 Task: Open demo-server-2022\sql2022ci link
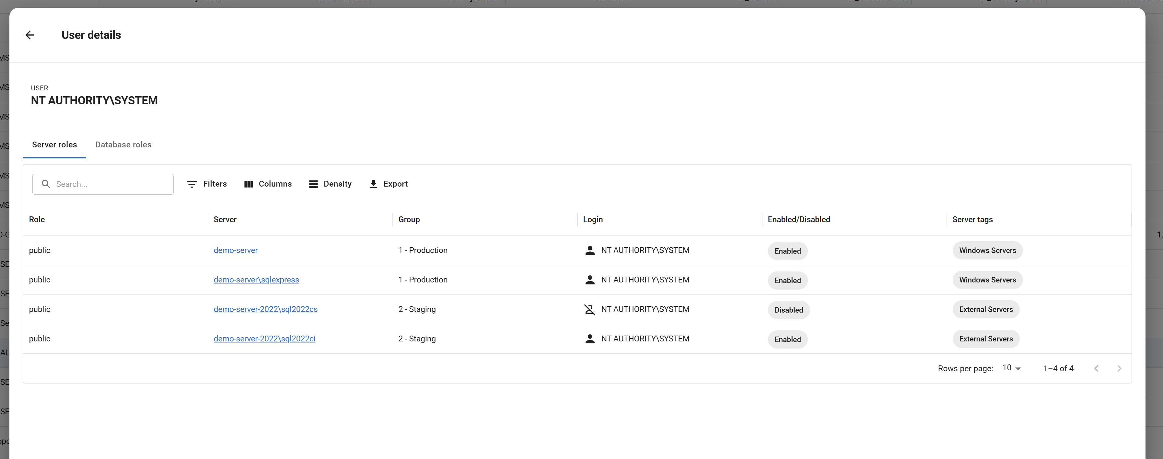pyautogui.click(x=264, y=339)
